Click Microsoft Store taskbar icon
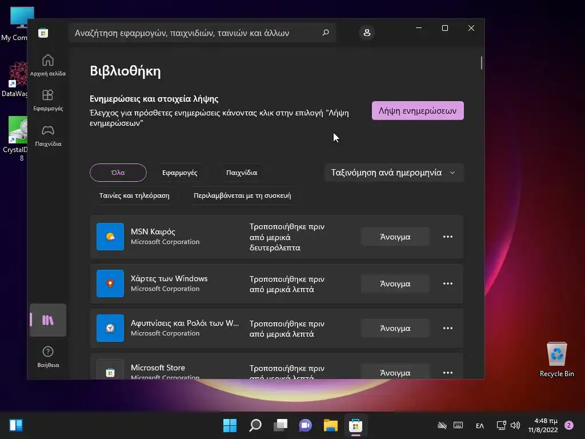This screenshot has height=439, width=585. click(355, 425)
